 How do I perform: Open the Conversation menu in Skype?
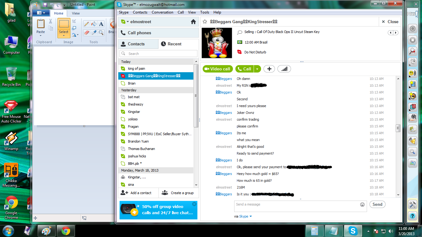(162, 12)
